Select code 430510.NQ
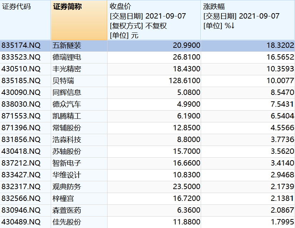295x228 pixels. [21, 69]
